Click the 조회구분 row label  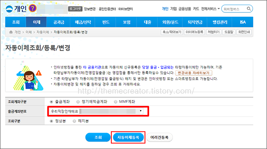tap(14, 121)
